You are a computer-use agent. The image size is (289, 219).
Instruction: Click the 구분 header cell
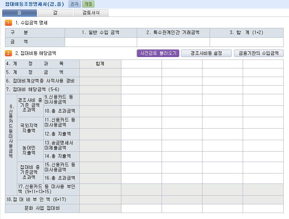35,33
